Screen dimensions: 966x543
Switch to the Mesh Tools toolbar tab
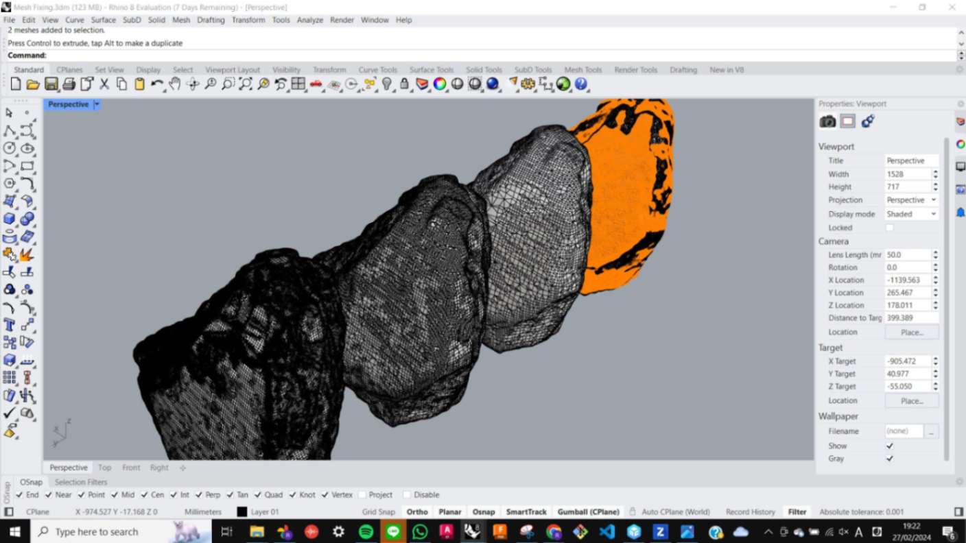583,70
